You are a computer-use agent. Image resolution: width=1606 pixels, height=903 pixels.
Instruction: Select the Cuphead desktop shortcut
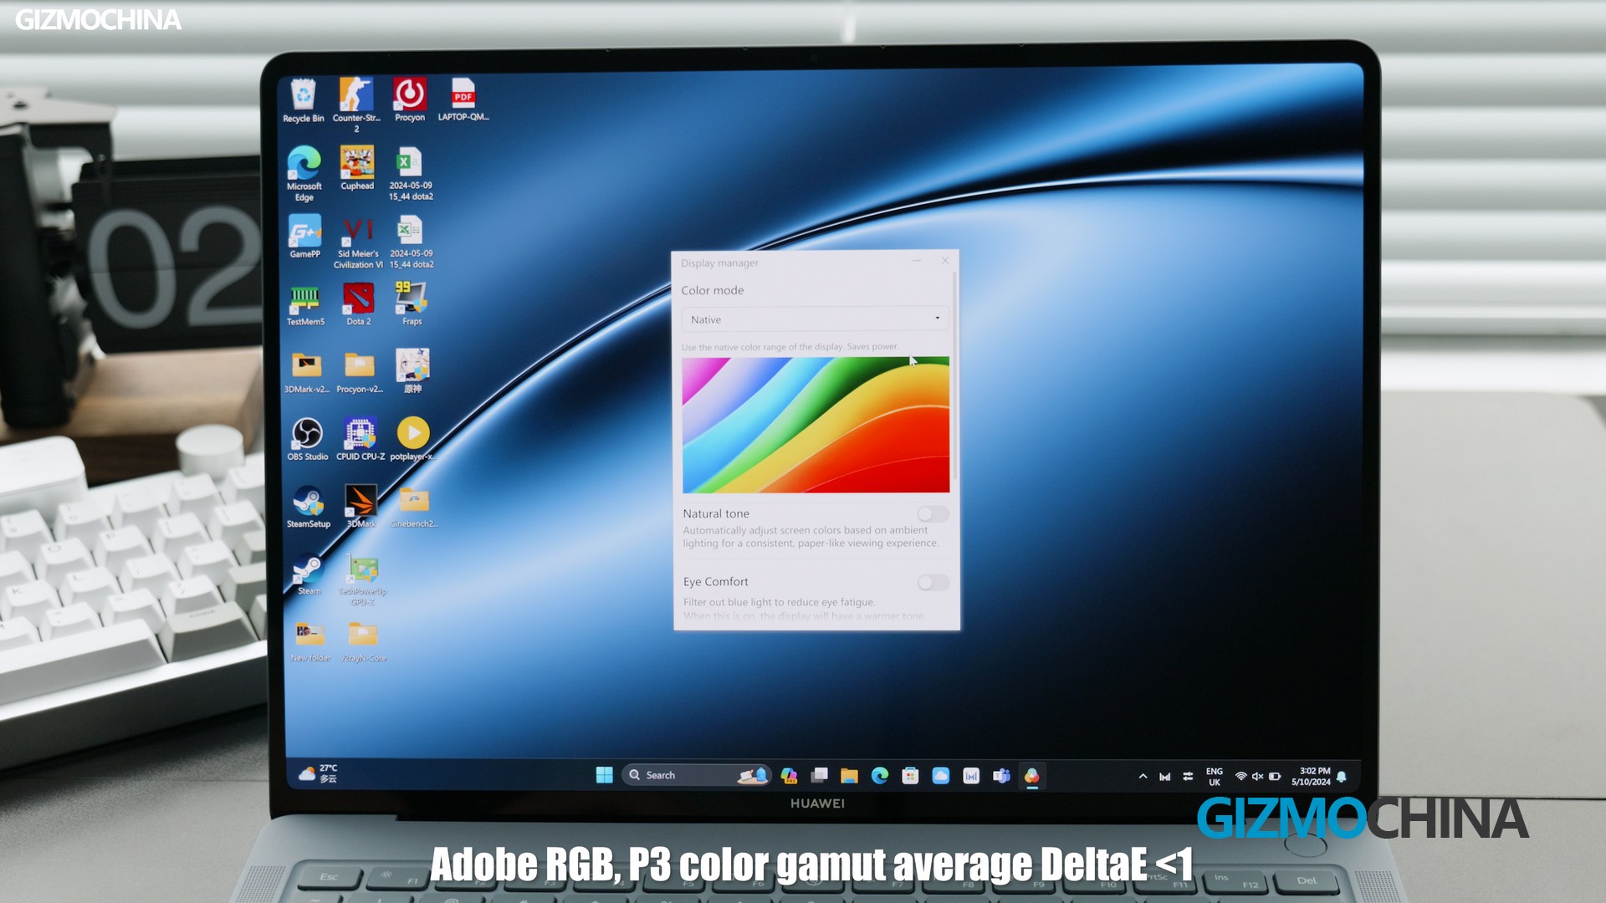(x=357, y=169)
